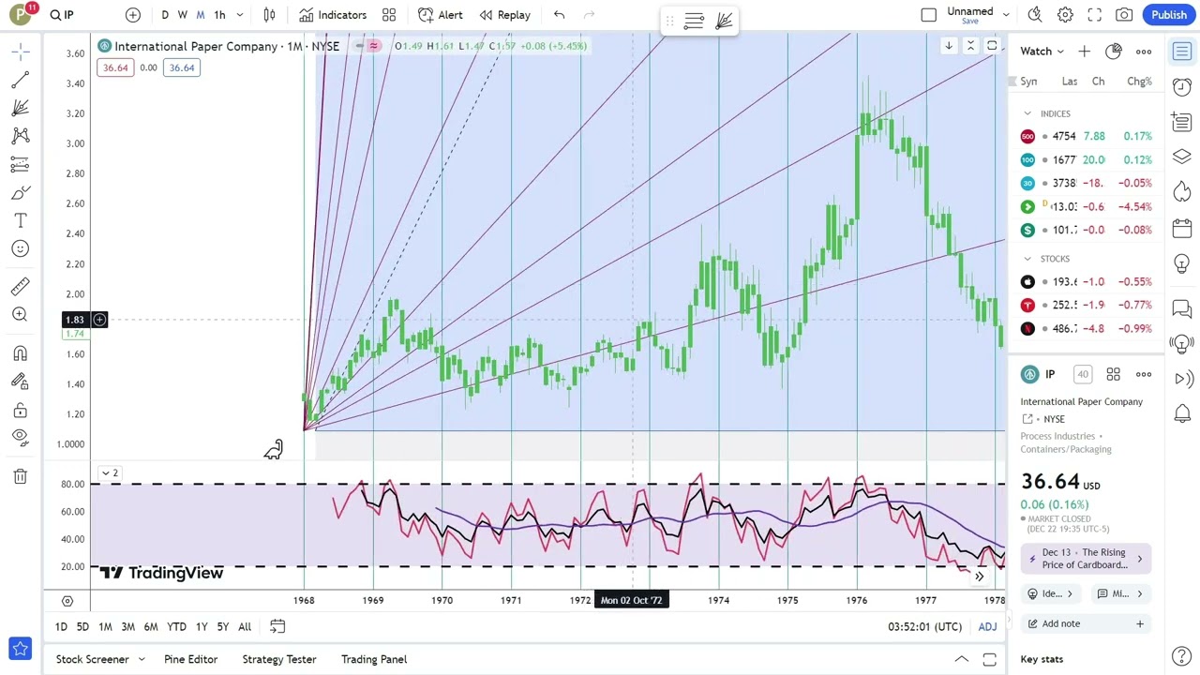Open line style in floating toolbar

pyautogui.click(x=694, y=21)
